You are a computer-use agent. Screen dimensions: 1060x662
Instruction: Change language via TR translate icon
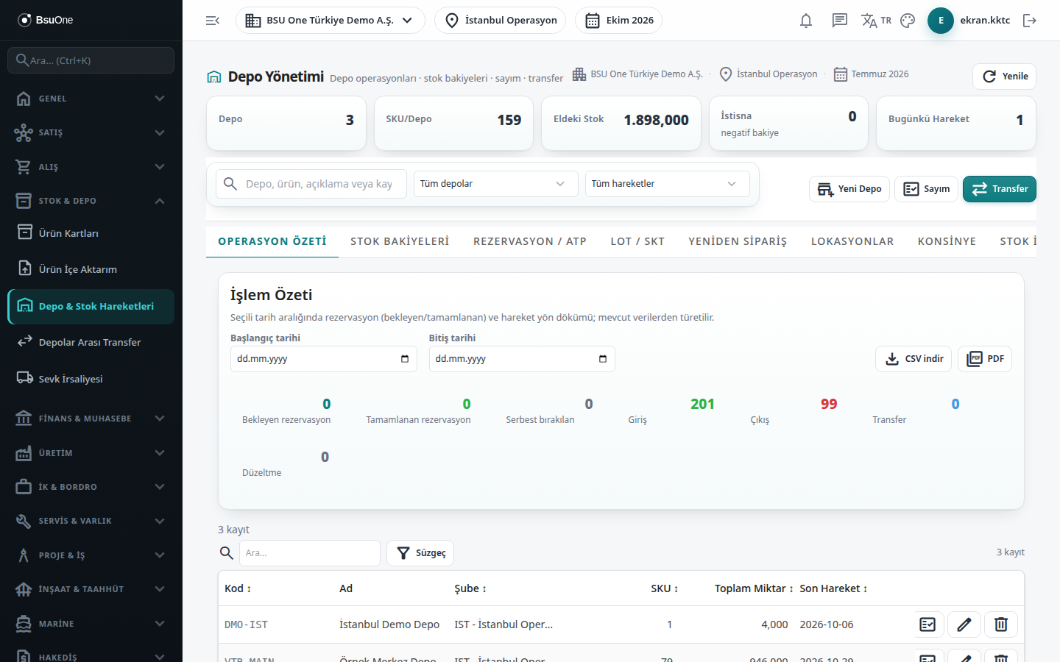pos(876,21)
